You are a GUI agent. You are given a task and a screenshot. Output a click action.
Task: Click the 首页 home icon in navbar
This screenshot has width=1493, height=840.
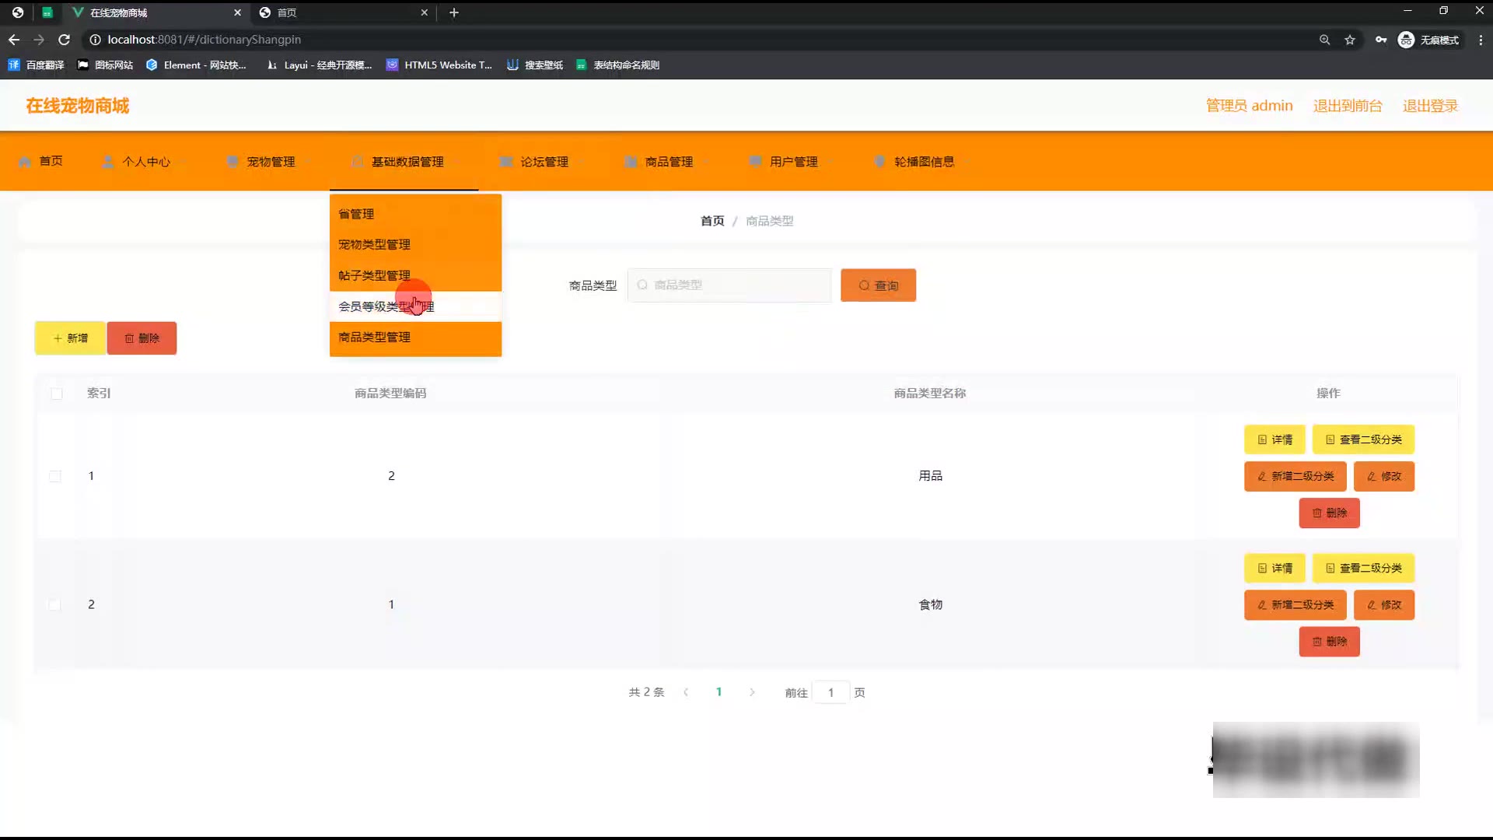coord(26,162)
